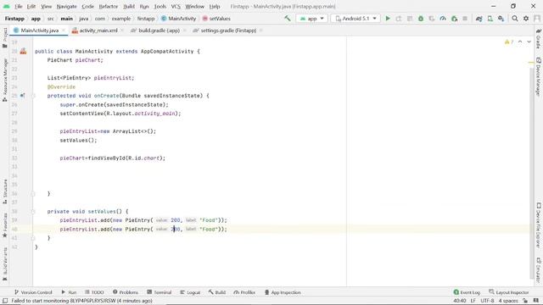The image size is (543, 305).
Task: Open the Build Variants side panel
Action: coord(5,263)
